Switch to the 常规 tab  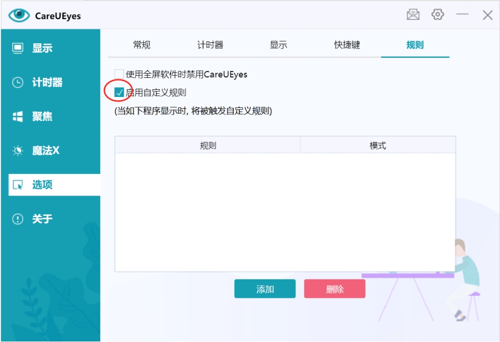click(x=140, y=45)
